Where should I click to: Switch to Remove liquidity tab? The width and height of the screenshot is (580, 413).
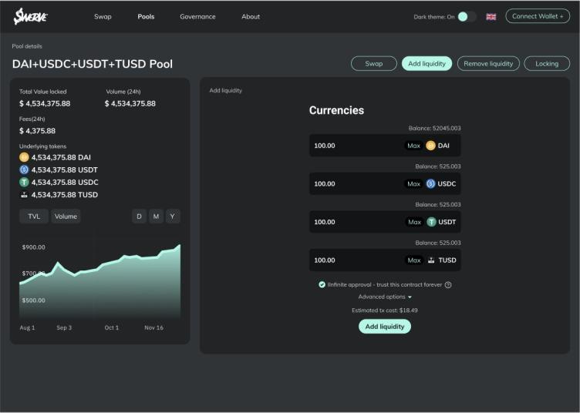(488, 63)
